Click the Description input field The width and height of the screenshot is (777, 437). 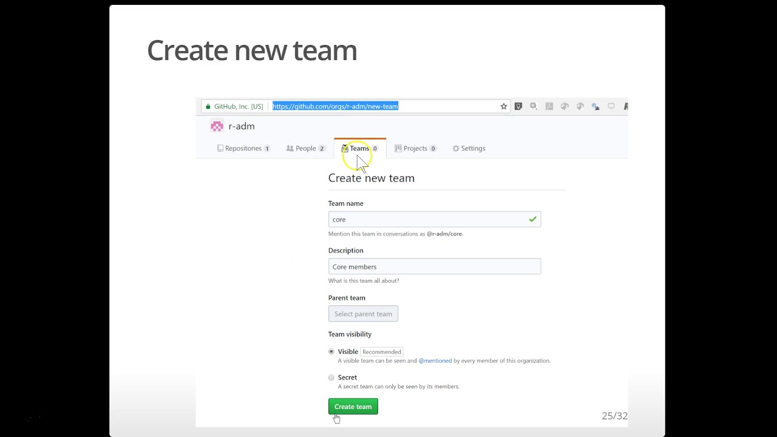(x=435, y=266)
